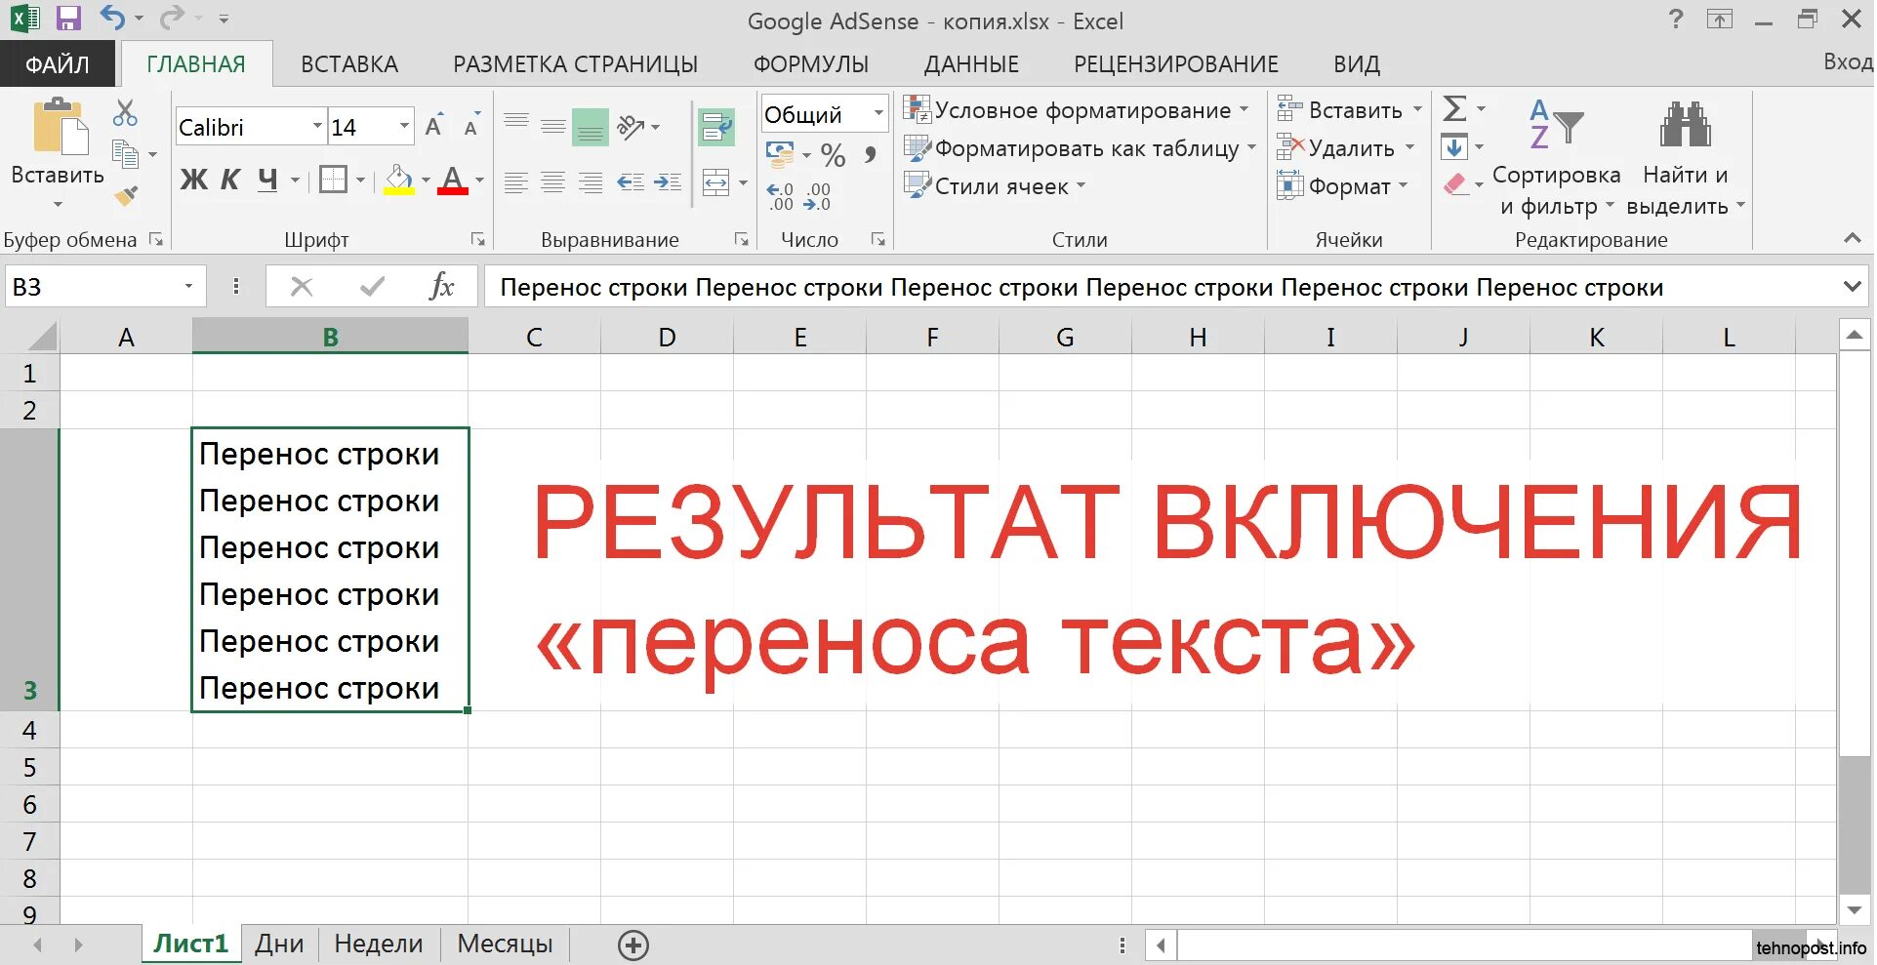Click the Copy icon in clipboard group

tap(125, 154)
